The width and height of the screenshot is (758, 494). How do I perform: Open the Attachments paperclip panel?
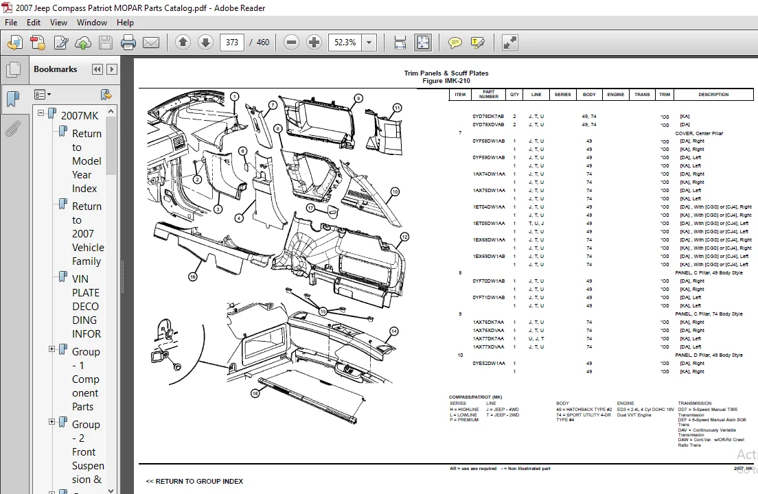coord(12,128)
